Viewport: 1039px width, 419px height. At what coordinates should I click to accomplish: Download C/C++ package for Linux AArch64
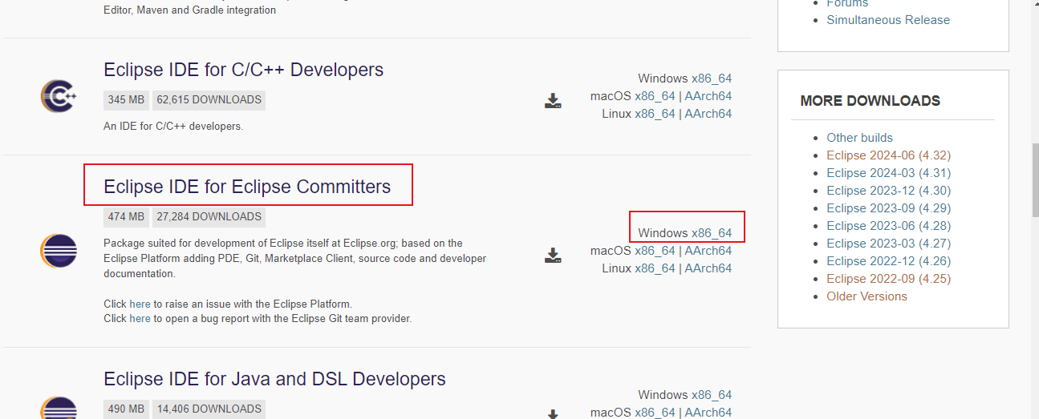pyautogui.click(x=708, y=114)
